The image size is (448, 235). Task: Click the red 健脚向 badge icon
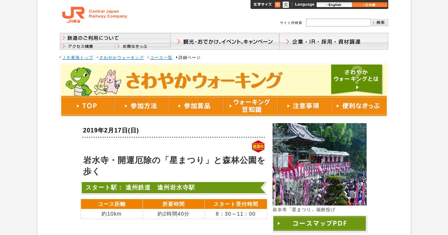pos(258,147)
